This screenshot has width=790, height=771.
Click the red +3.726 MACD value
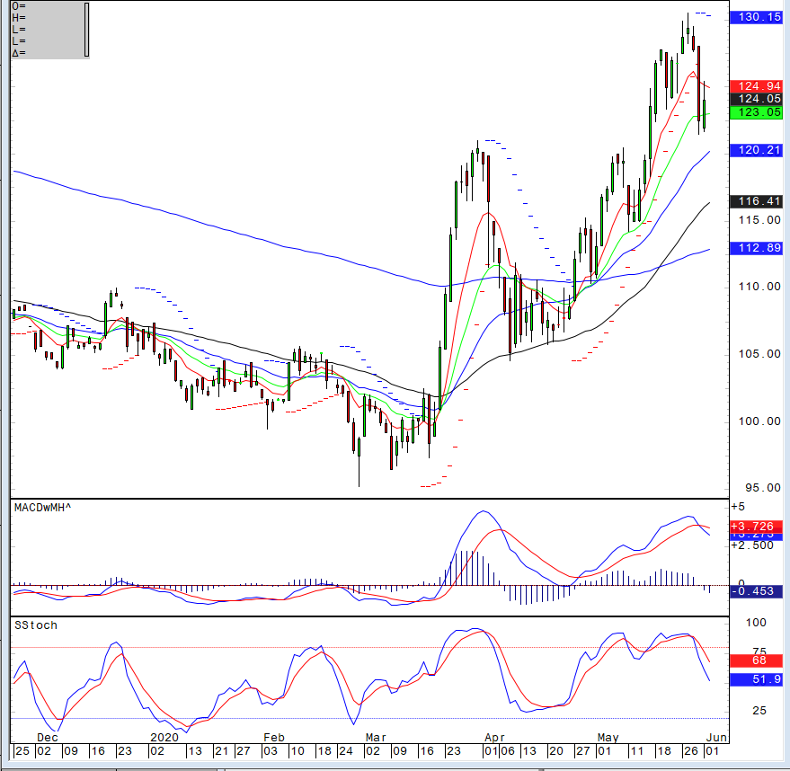[x=756, y=527]
